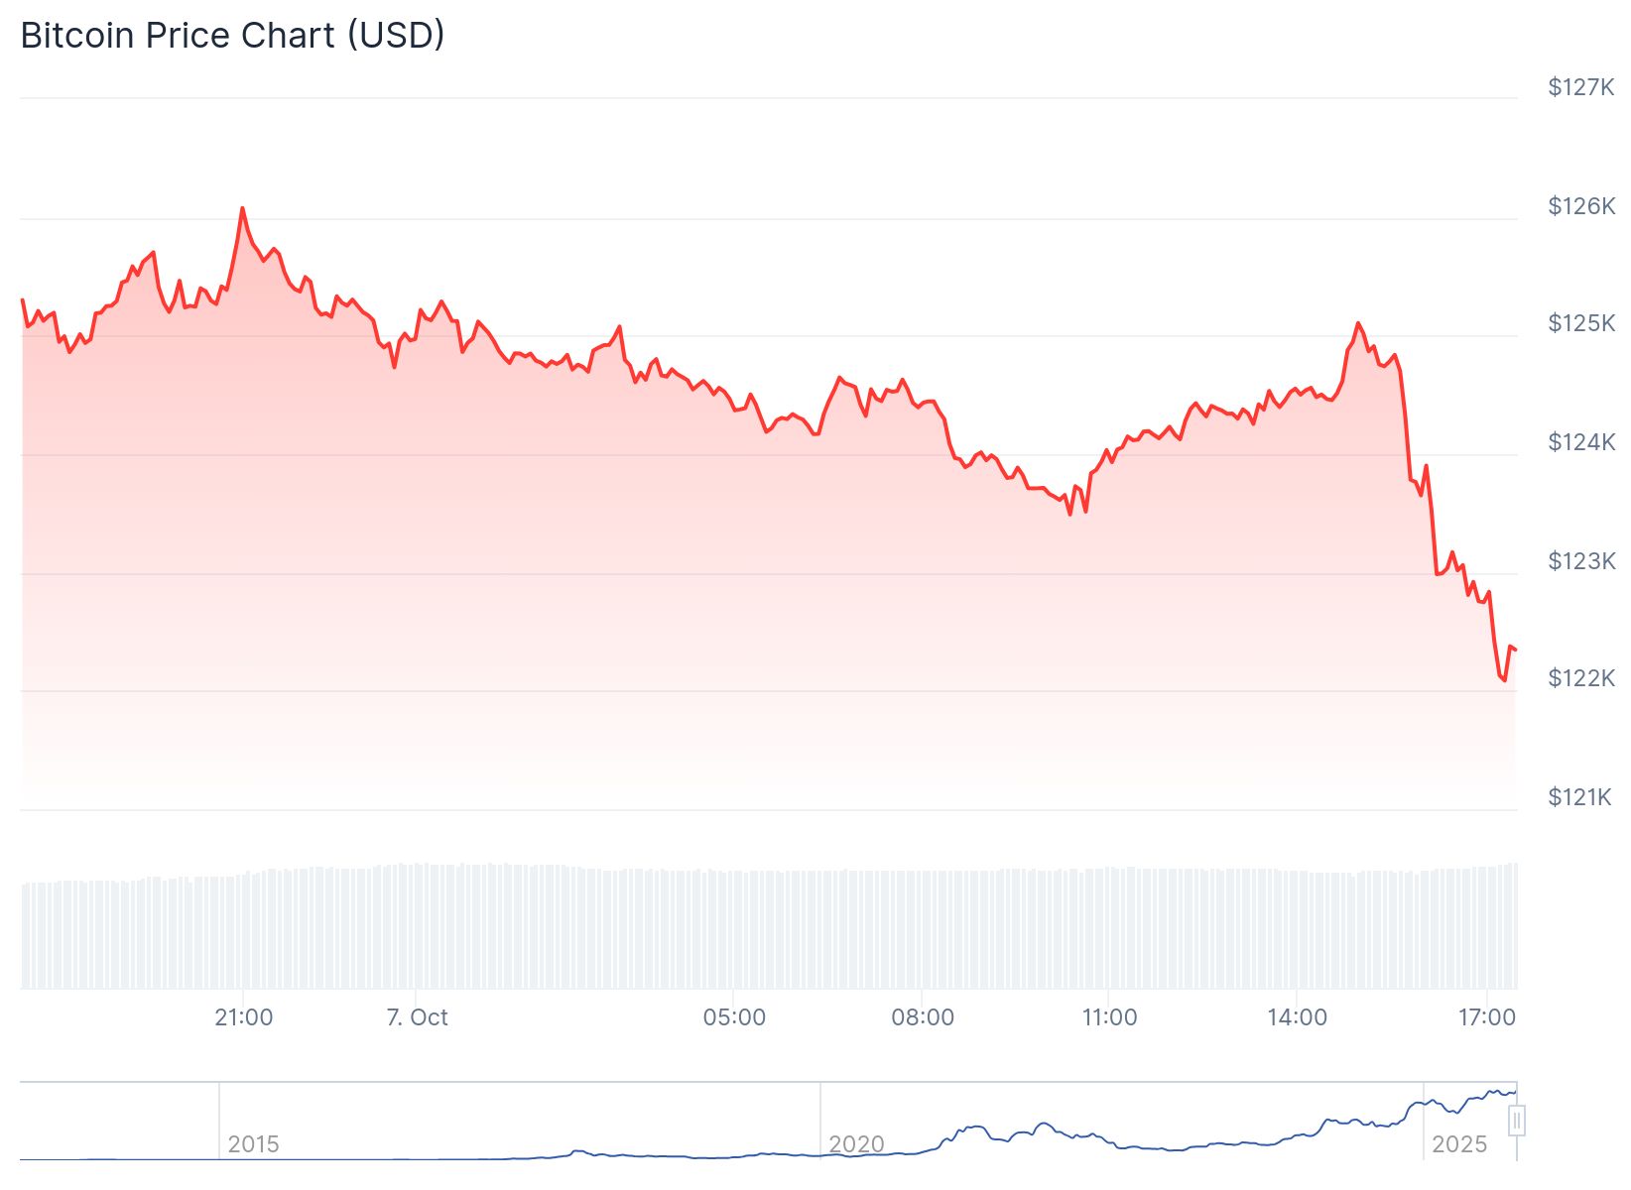Select the $123K price axis label

(x=1581, y=561)
